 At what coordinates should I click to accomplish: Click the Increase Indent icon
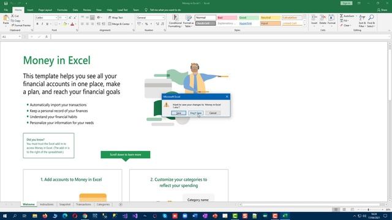point(104,24)
